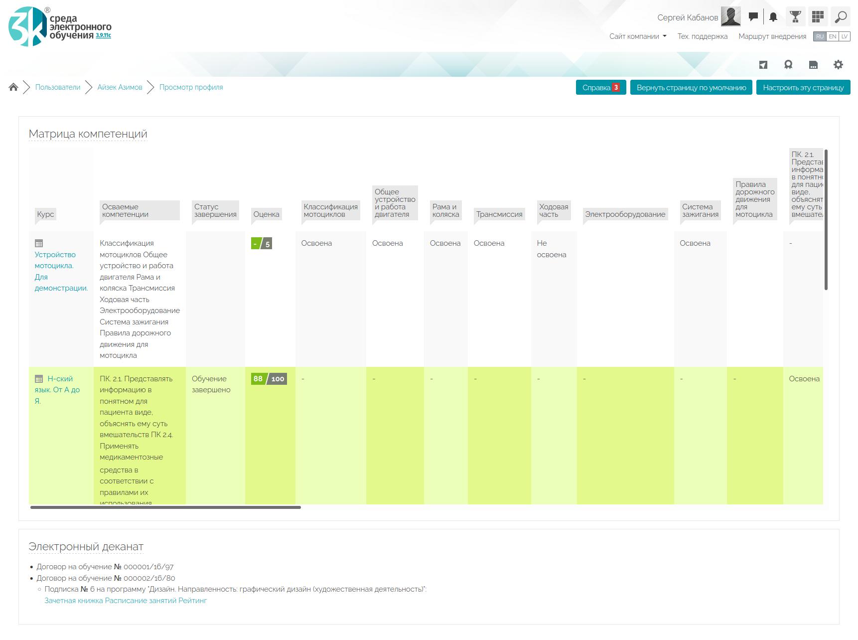Screen dimensions: 858x640
Task: Open the grid apps menu icon
Action: (818, 17)
